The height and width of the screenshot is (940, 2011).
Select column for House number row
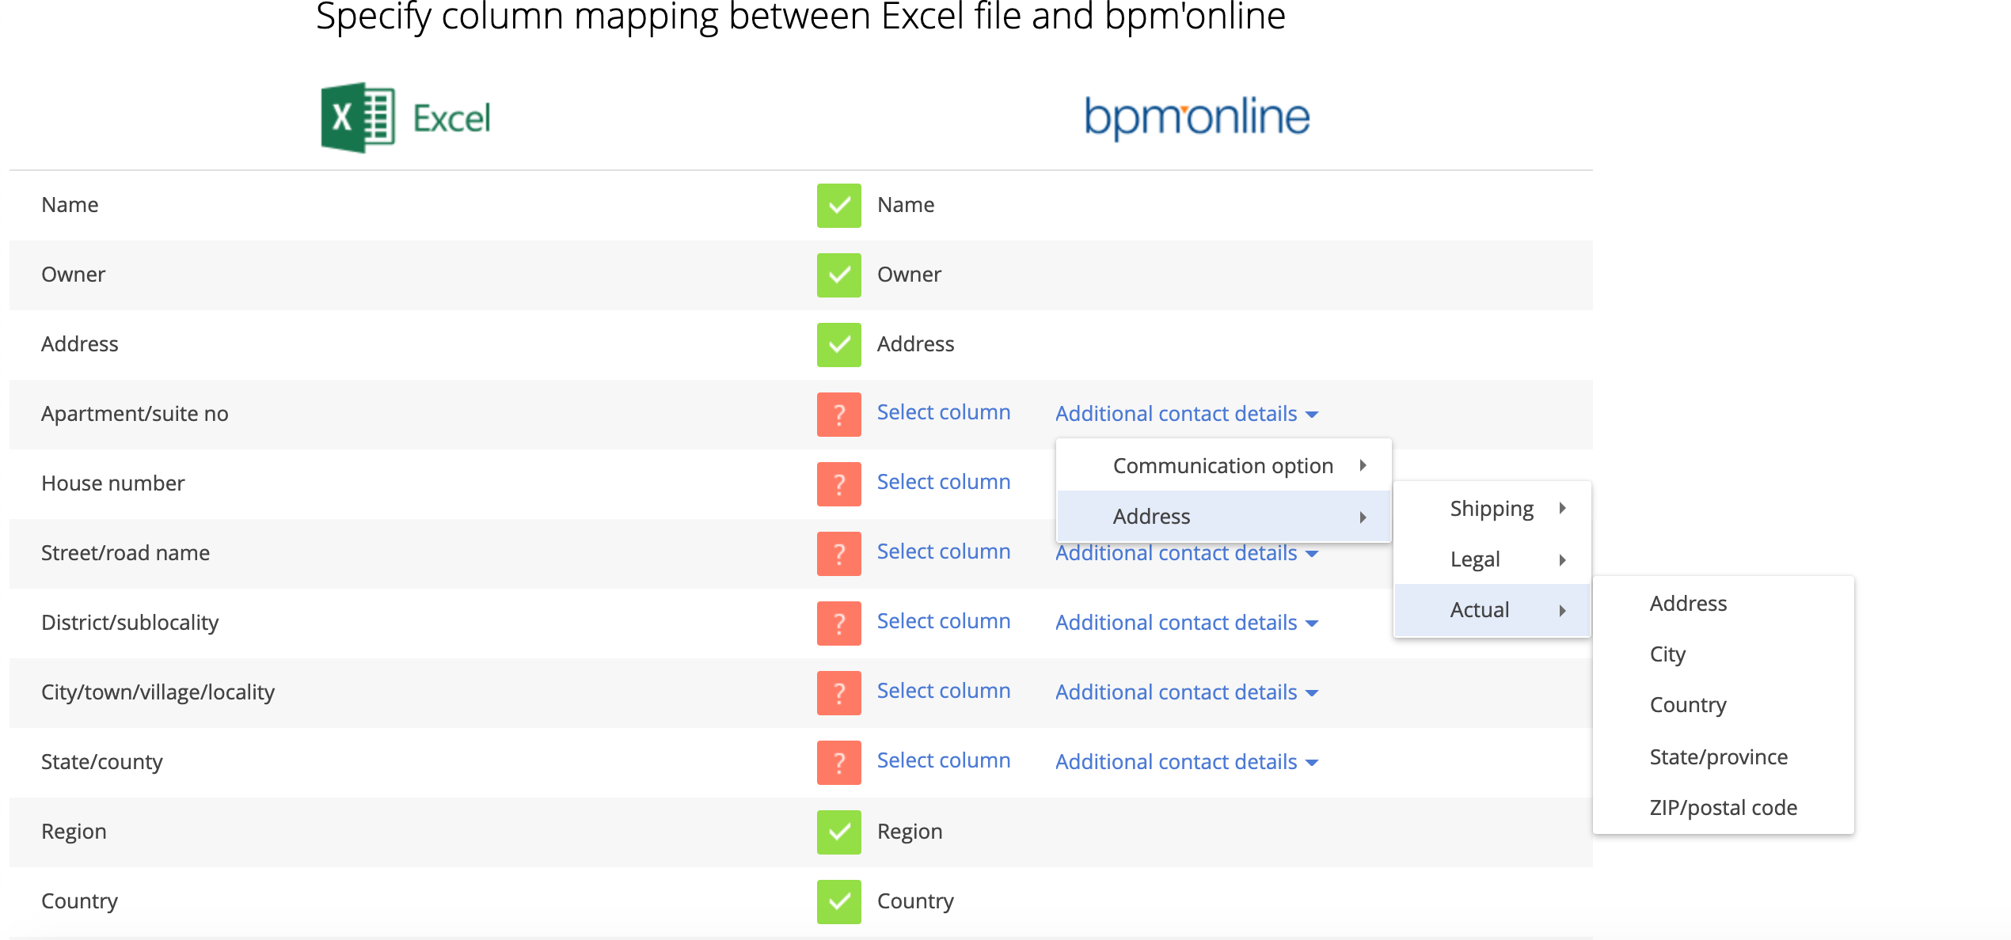(x=944, y=482)
